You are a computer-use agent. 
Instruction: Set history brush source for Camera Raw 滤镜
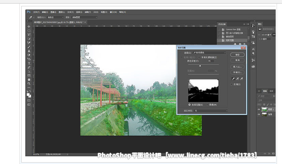click(x=219, y=29)
